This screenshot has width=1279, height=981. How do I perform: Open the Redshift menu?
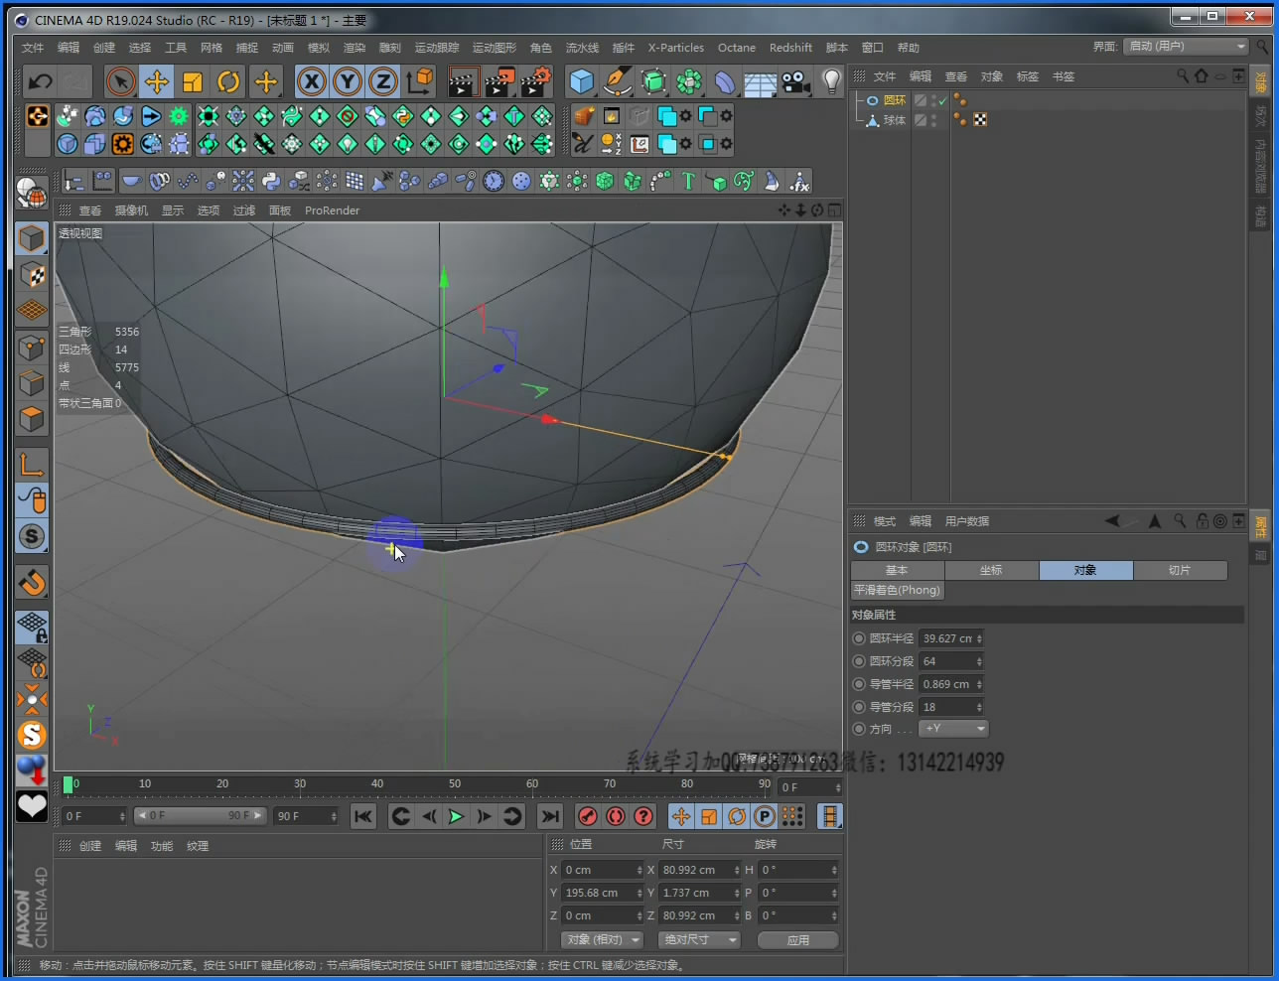click(790, 48)
